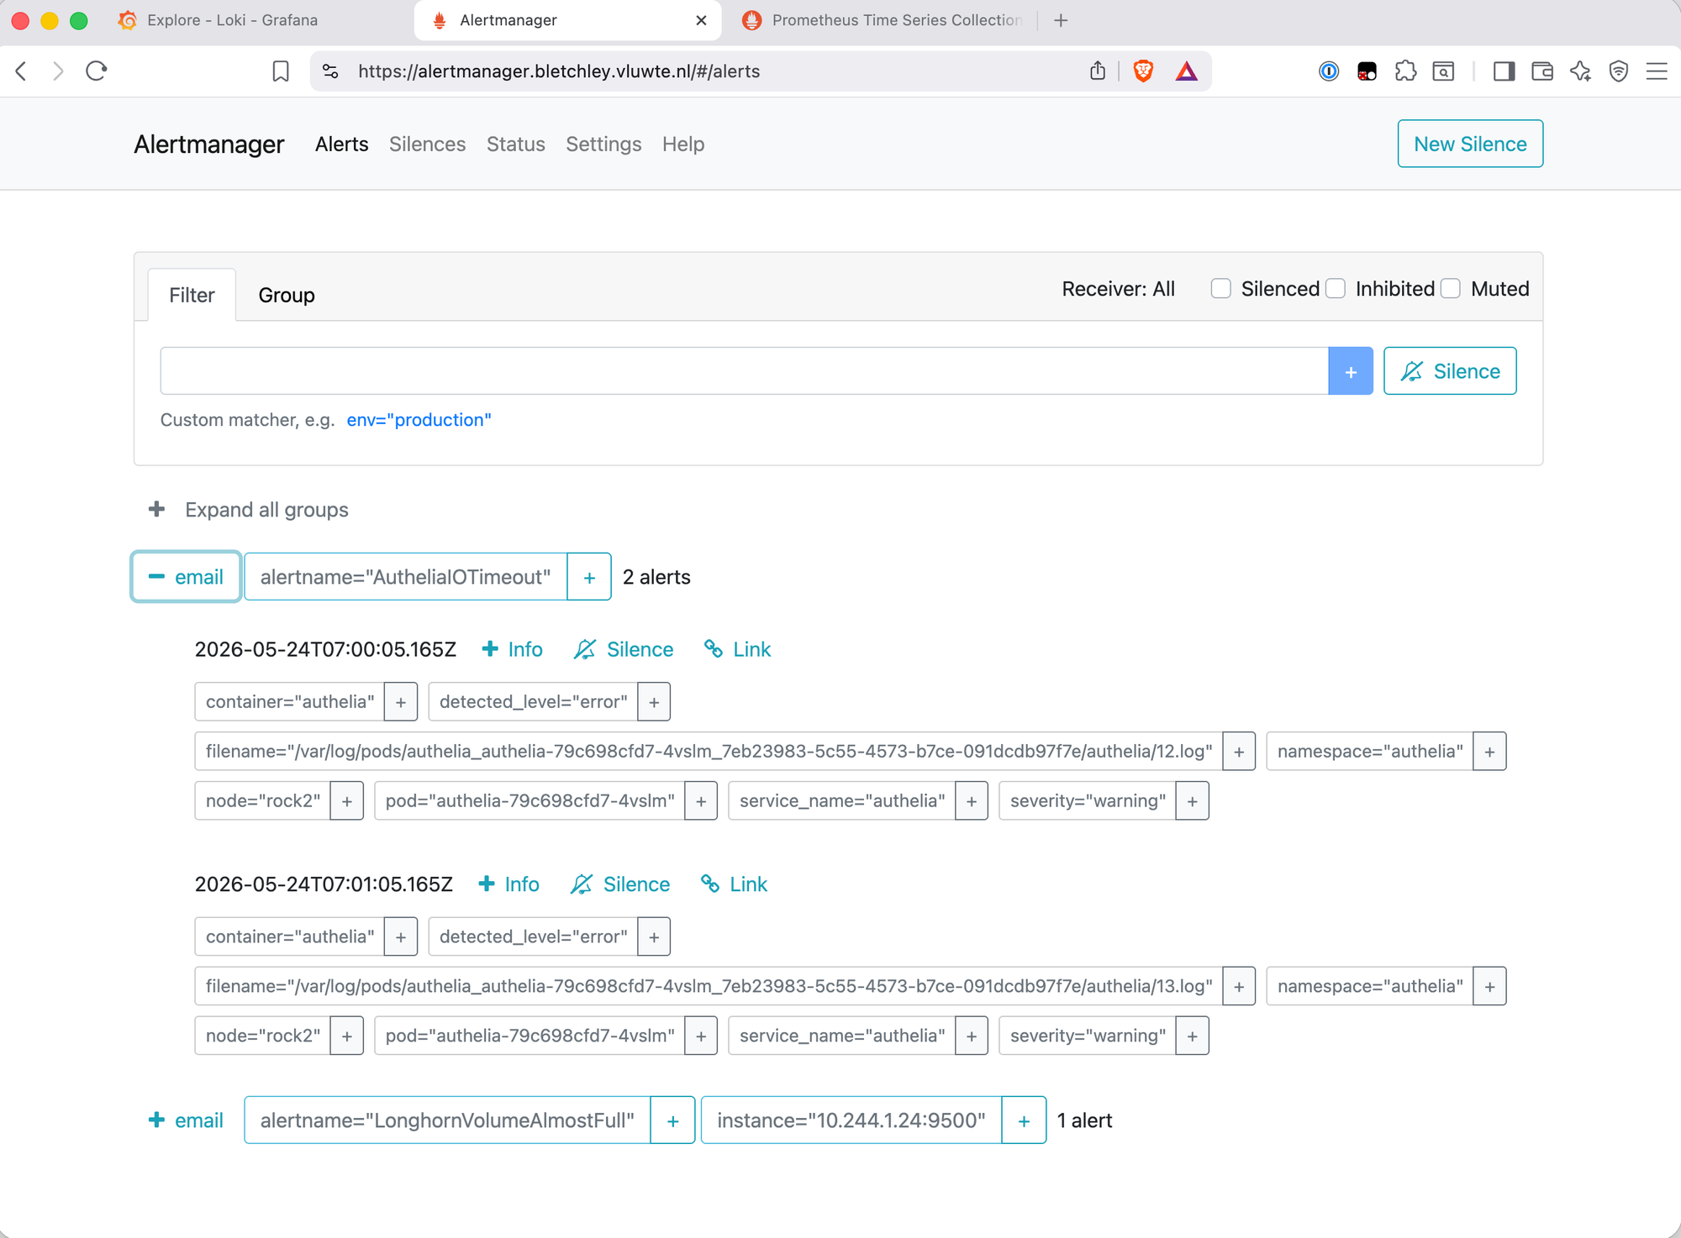Go back using the browser back arrow

(22, 71)
